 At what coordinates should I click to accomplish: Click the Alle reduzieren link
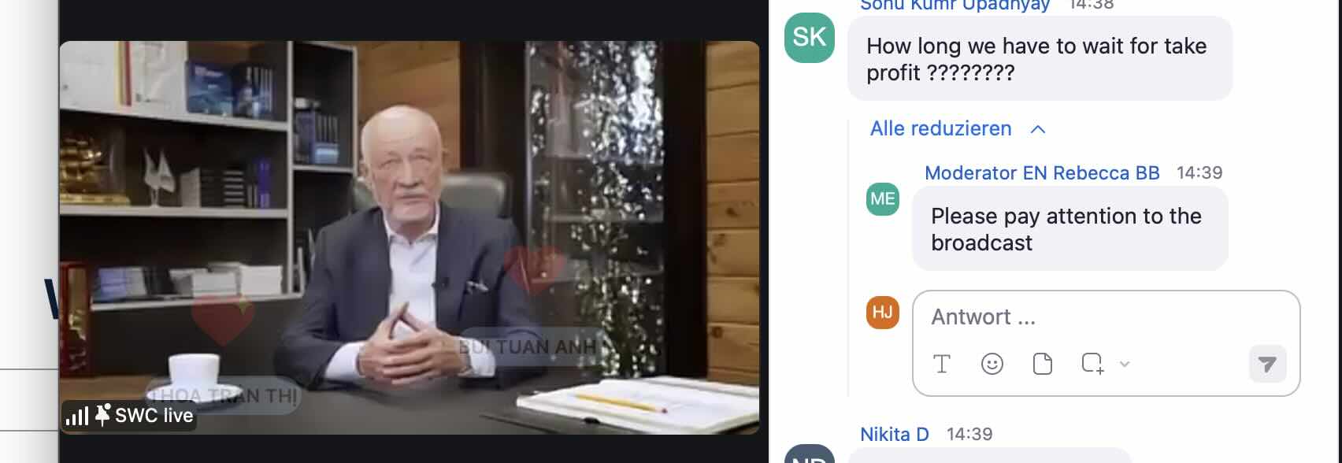[940, 128]
